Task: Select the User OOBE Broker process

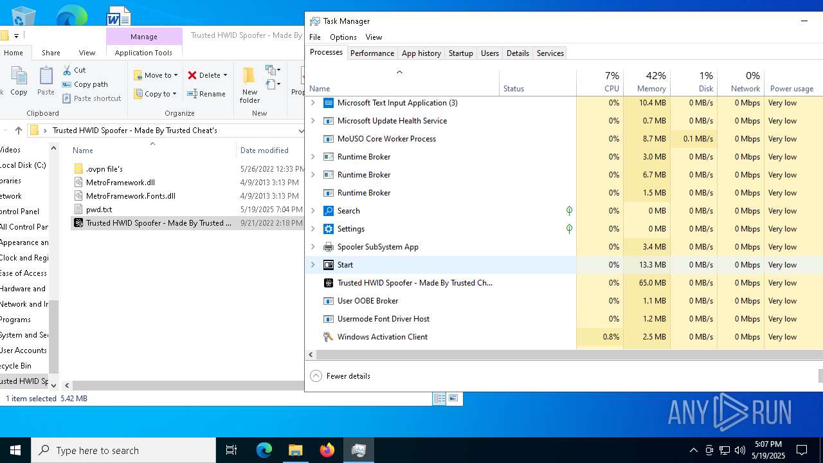Action: (564, 301)
